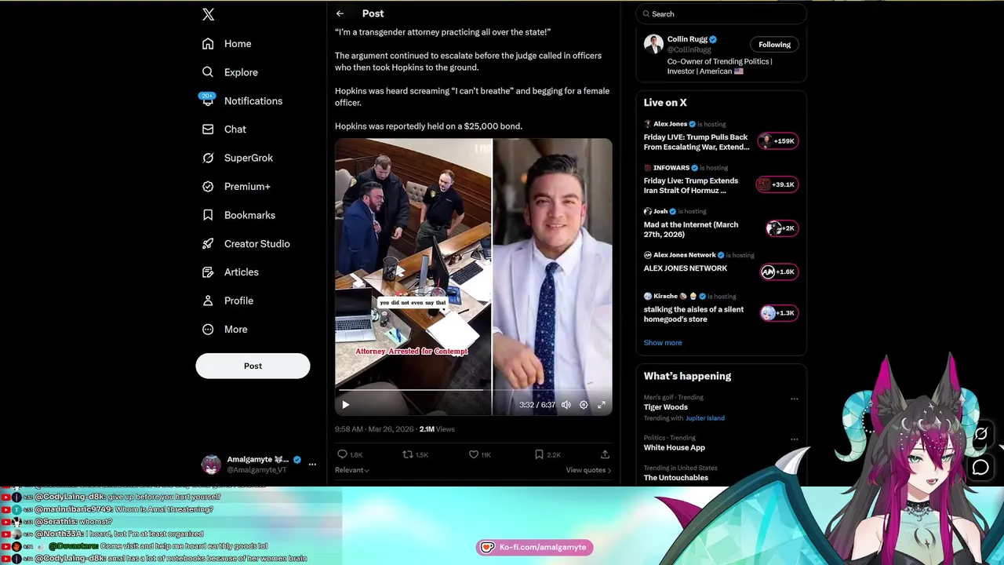Open Kirsche's silent homegood's store broadcast

[x=693, y=314]
